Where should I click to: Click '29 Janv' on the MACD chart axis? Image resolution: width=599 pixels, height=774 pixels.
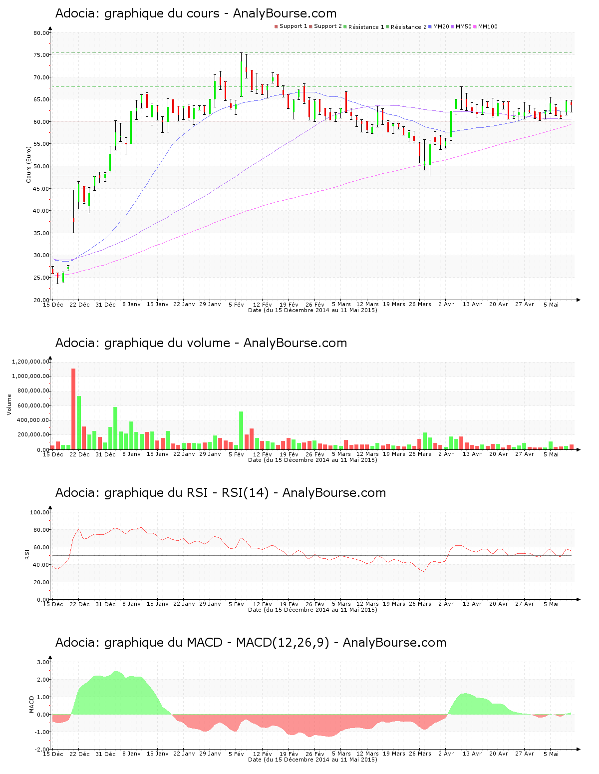[210, 754]
